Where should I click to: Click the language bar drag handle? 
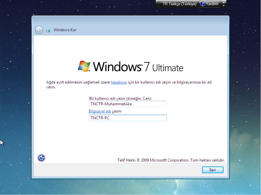(x=158, y=4)
